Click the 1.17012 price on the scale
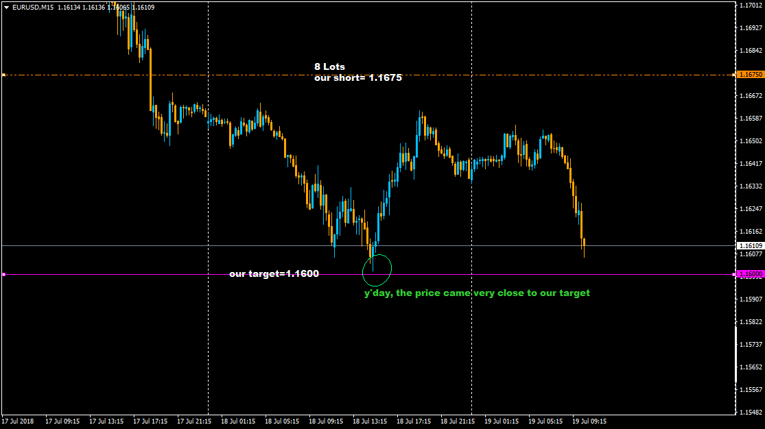 pyautogui.click(x=749, y=5)
